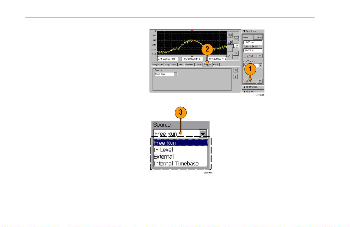The image size is (350, 227).
Task: Click the More... button
Action: (x=250, y=81)
